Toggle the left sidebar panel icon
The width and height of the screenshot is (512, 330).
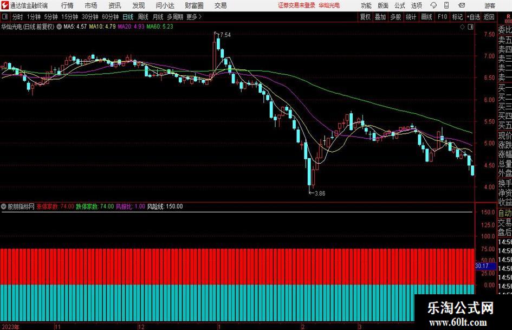pos(5,17)
